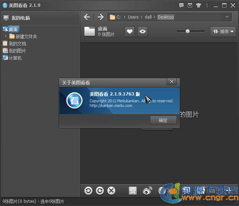The height and width of the screenshot is (206, 239).
Task: Click the forward navigation arrow
Action: click(101, 17)
